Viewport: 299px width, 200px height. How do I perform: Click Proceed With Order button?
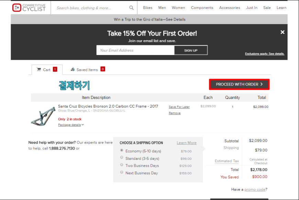239,84
